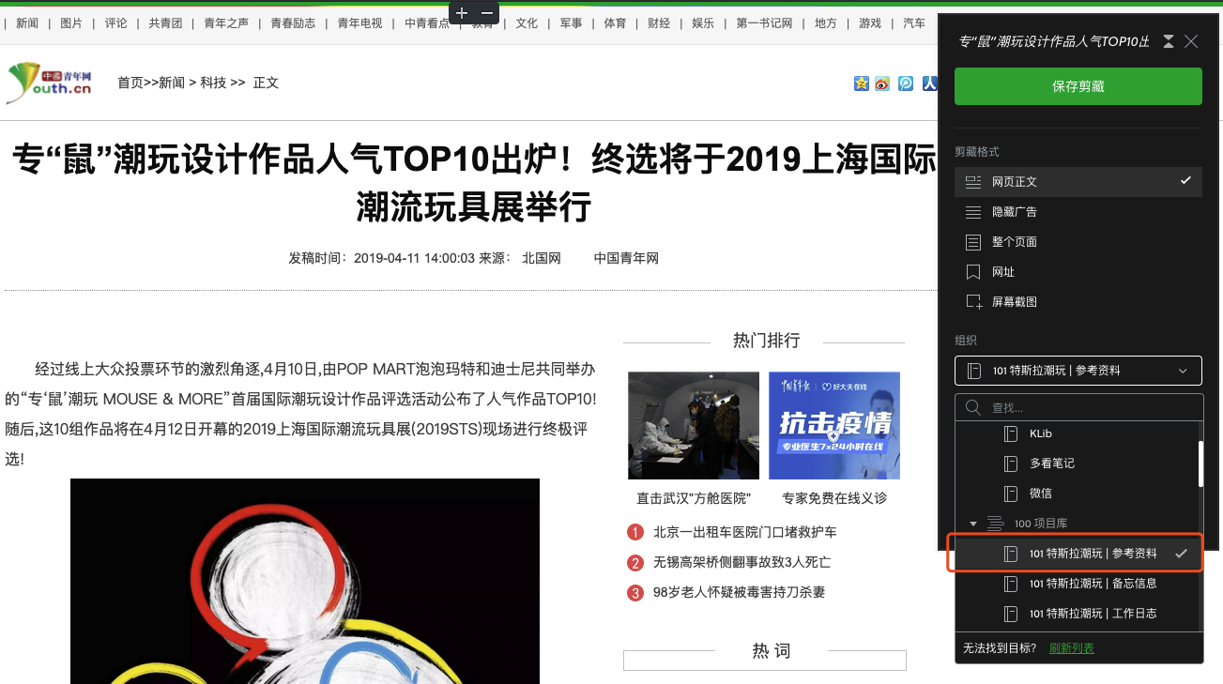Go to 新闻 in breadcrumb
This screenshot has width=1223, height=684.
click(x=172, y=83)
